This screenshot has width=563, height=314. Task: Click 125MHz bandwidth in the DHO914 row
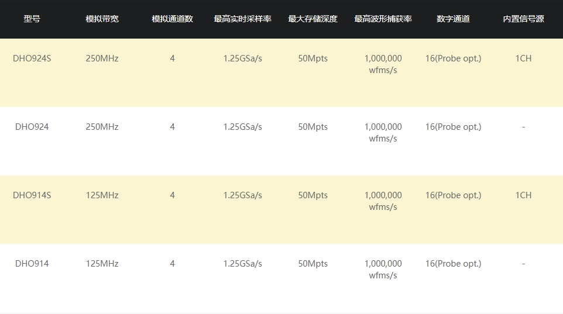click(102, 264)
